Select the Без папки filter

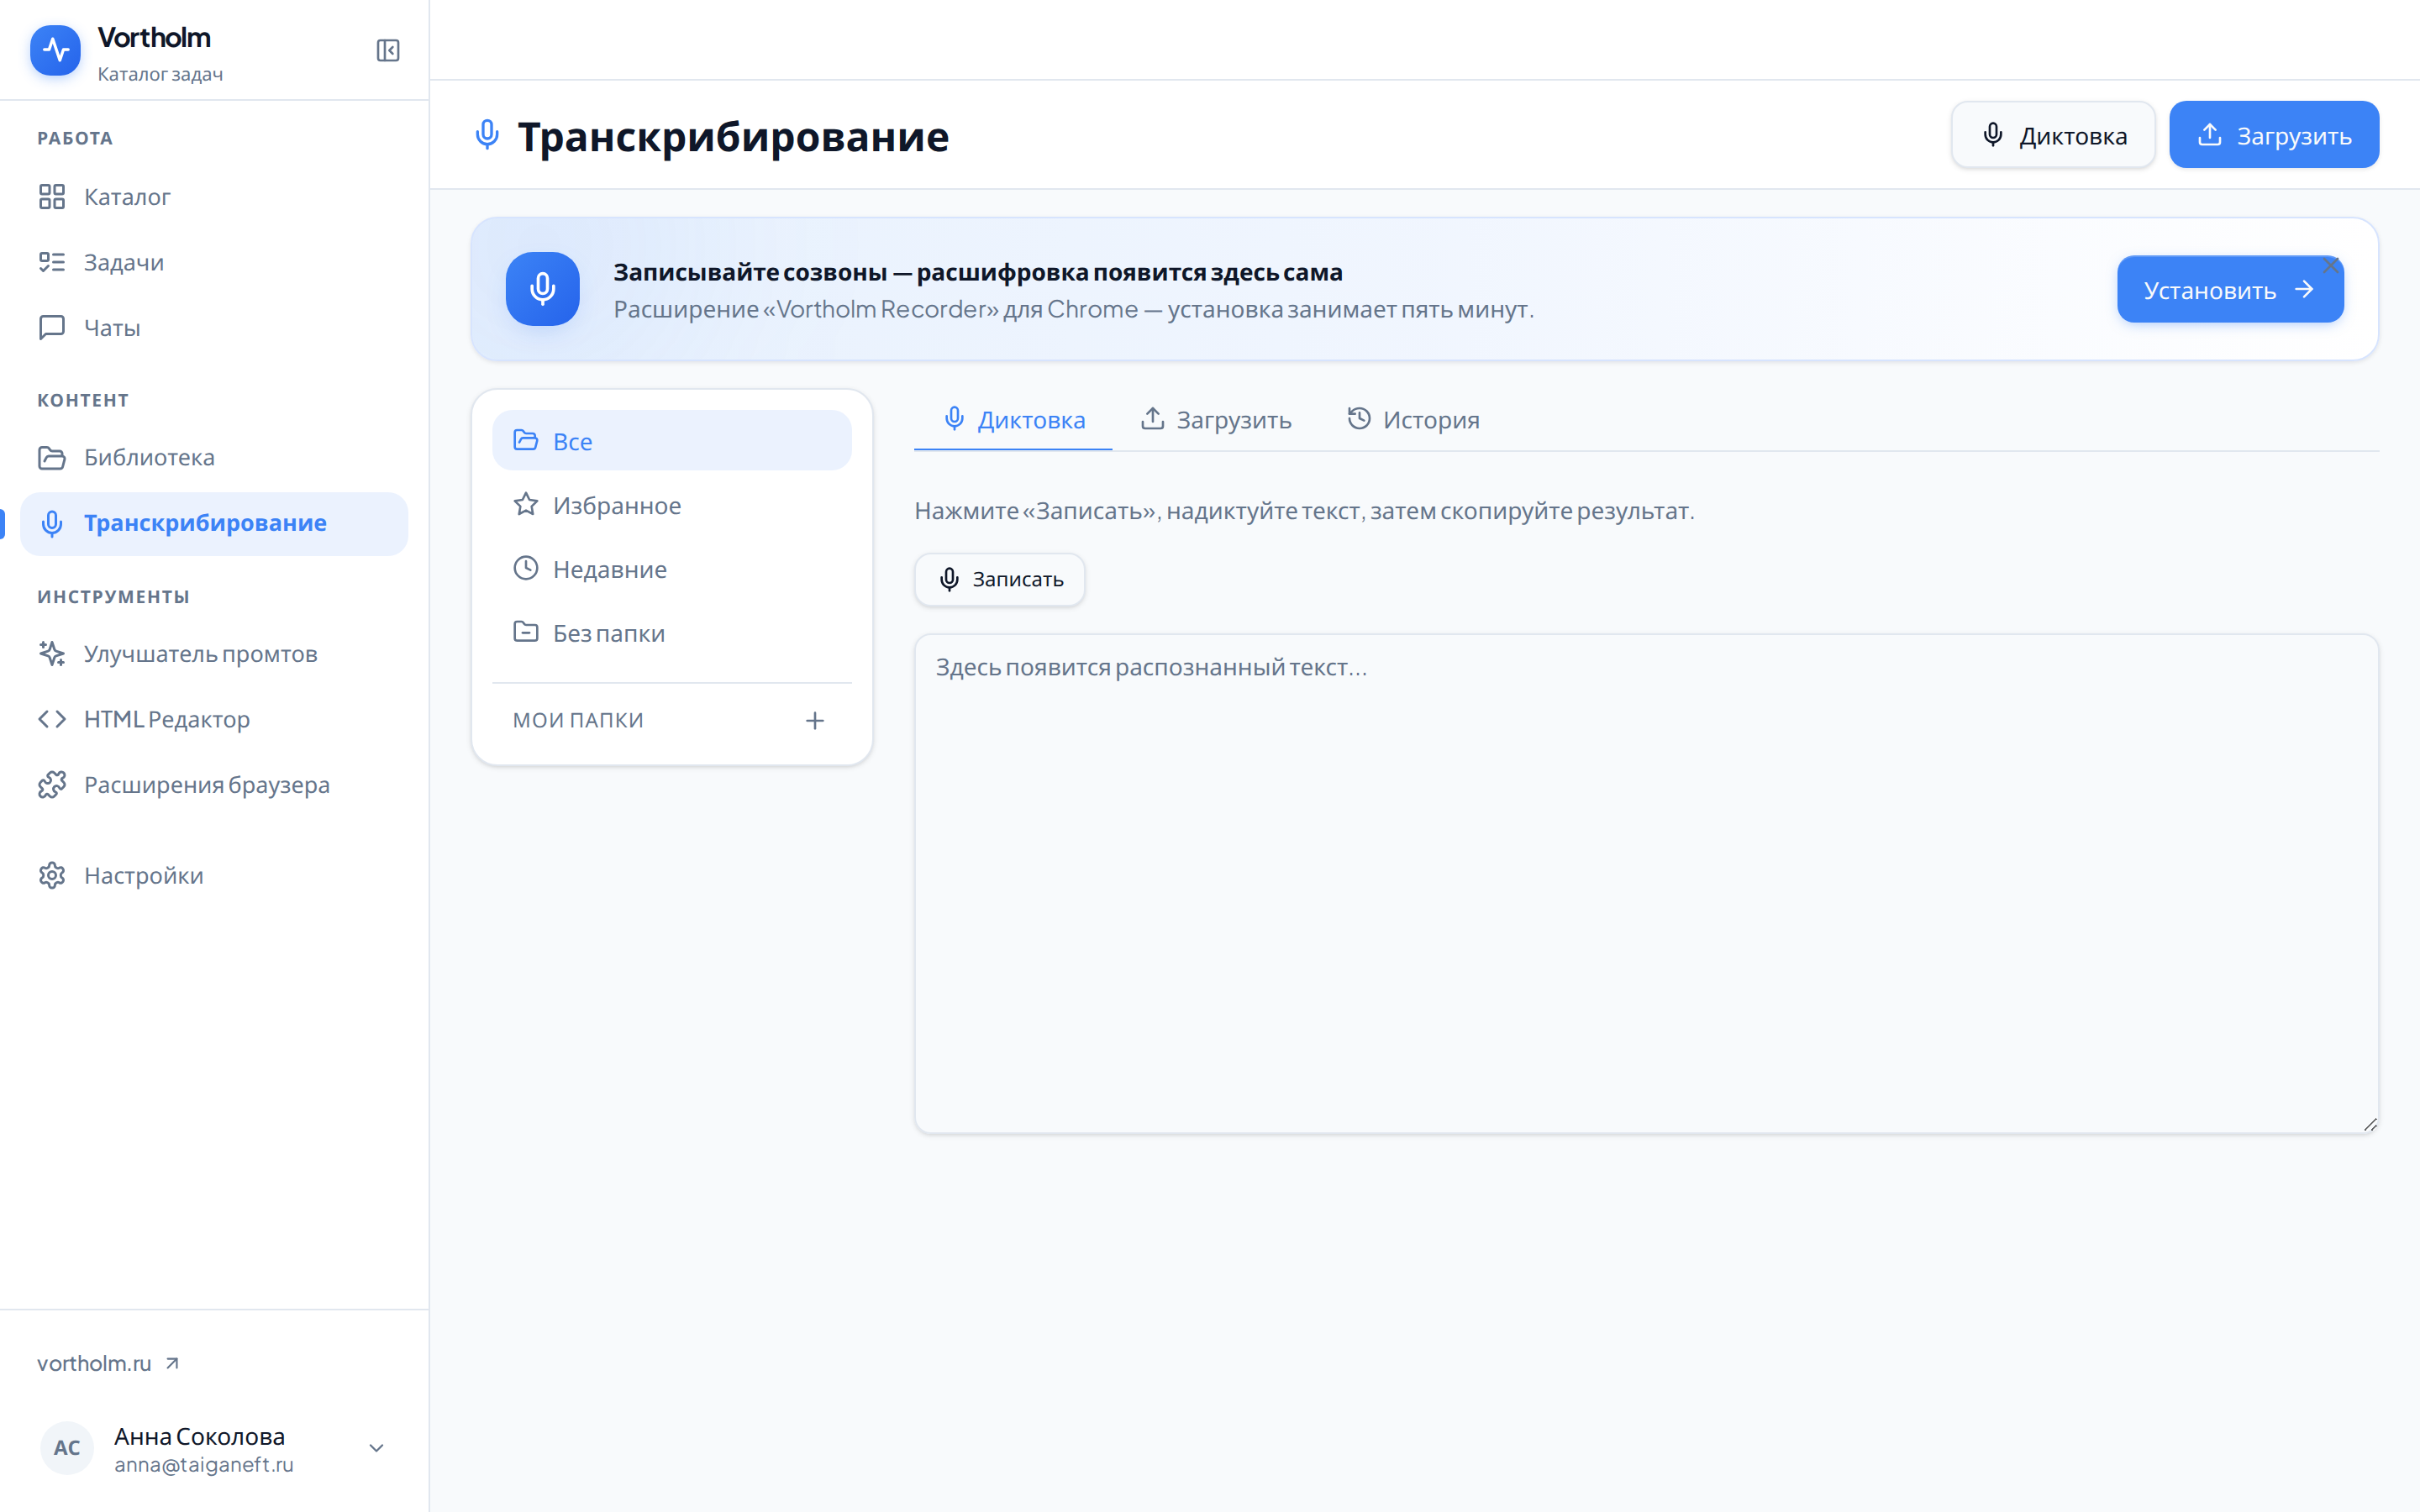point(672,633)
